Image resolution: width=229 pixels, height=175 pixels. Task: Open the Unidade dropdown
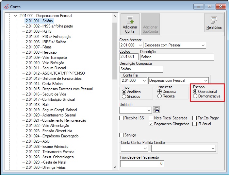(149, 110)
